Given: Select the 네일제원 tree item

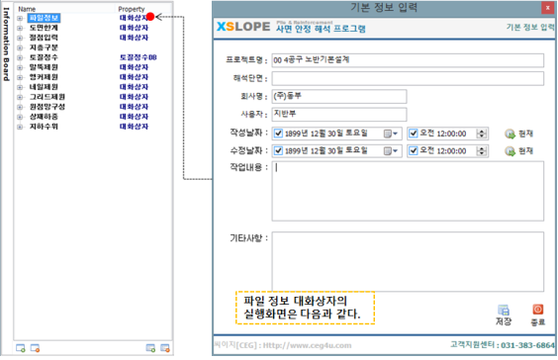Looking at the screenshot, I should 44,87.
